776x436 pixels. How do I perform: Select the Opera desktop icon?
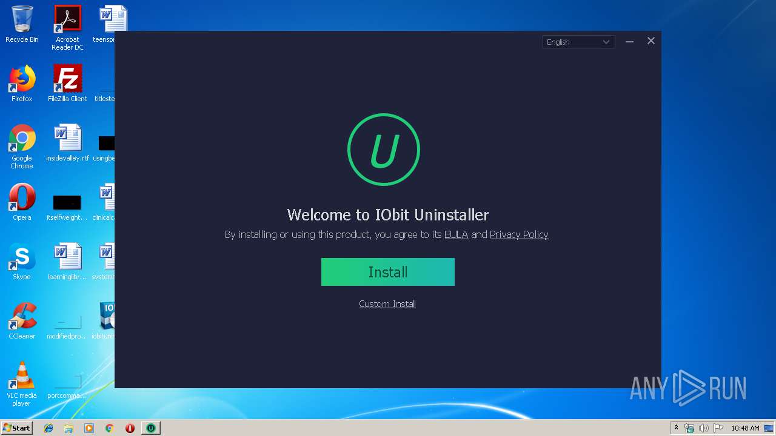22,202
